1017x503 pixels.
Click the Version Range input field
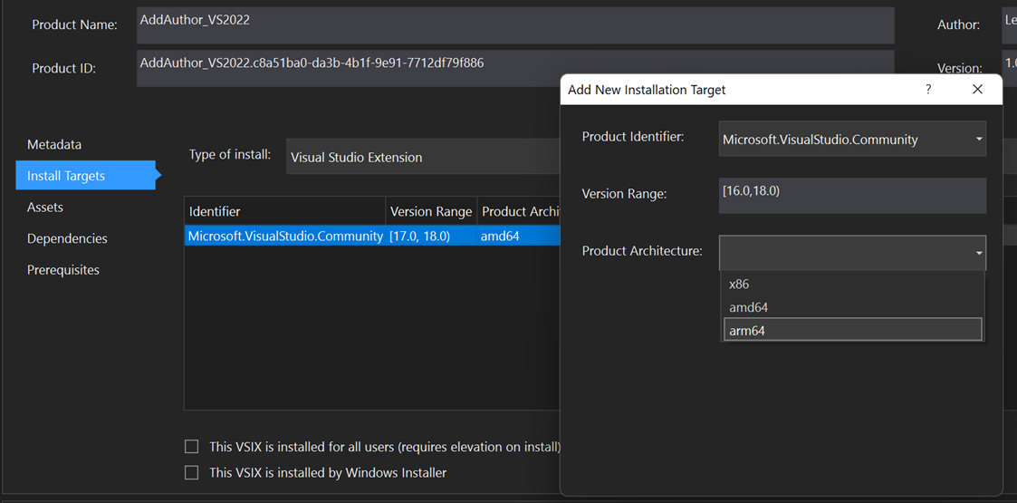851,195
